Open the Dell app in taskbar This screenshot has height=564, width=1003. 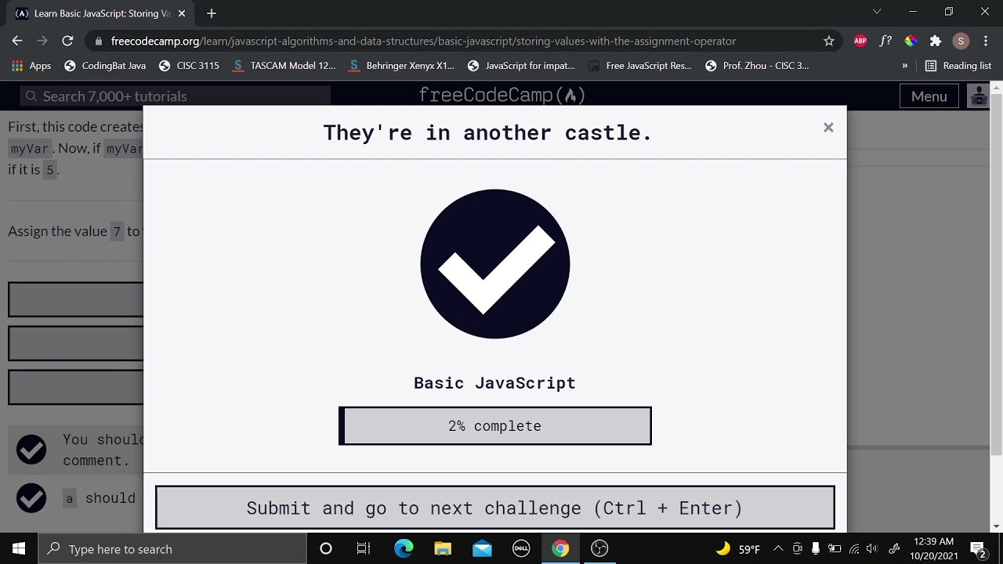(521, 548)
